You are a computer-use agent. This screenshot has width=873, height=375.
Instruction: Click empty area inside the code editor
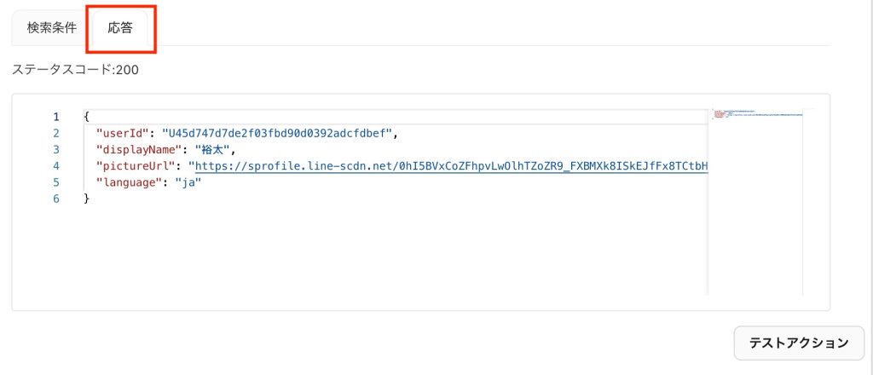point(390,251)
